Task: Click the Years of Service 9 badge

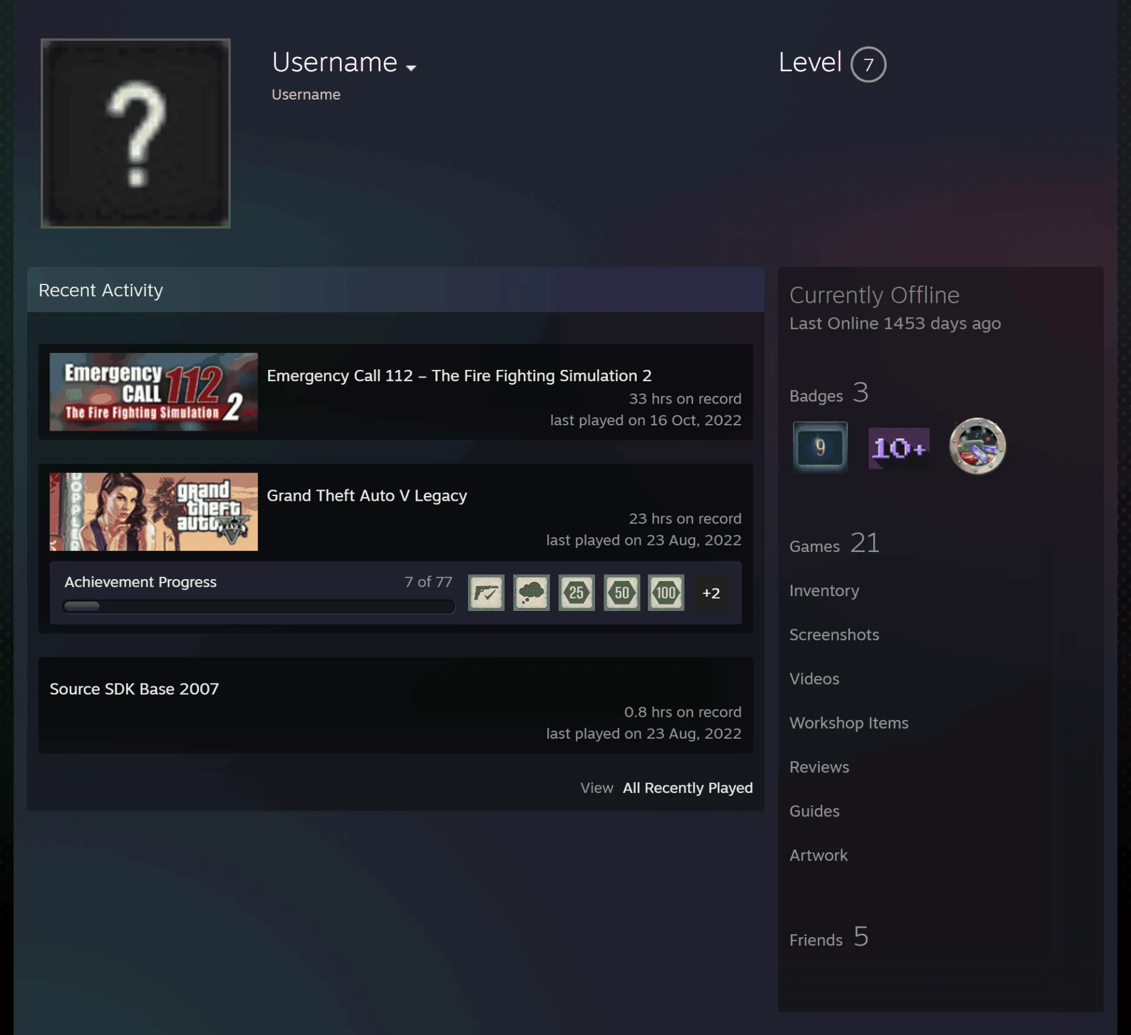Action: coord(820,447)
